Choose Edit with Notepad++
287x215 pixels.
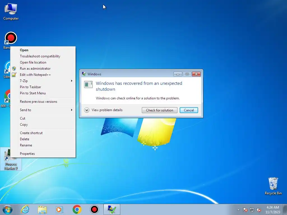43,75
